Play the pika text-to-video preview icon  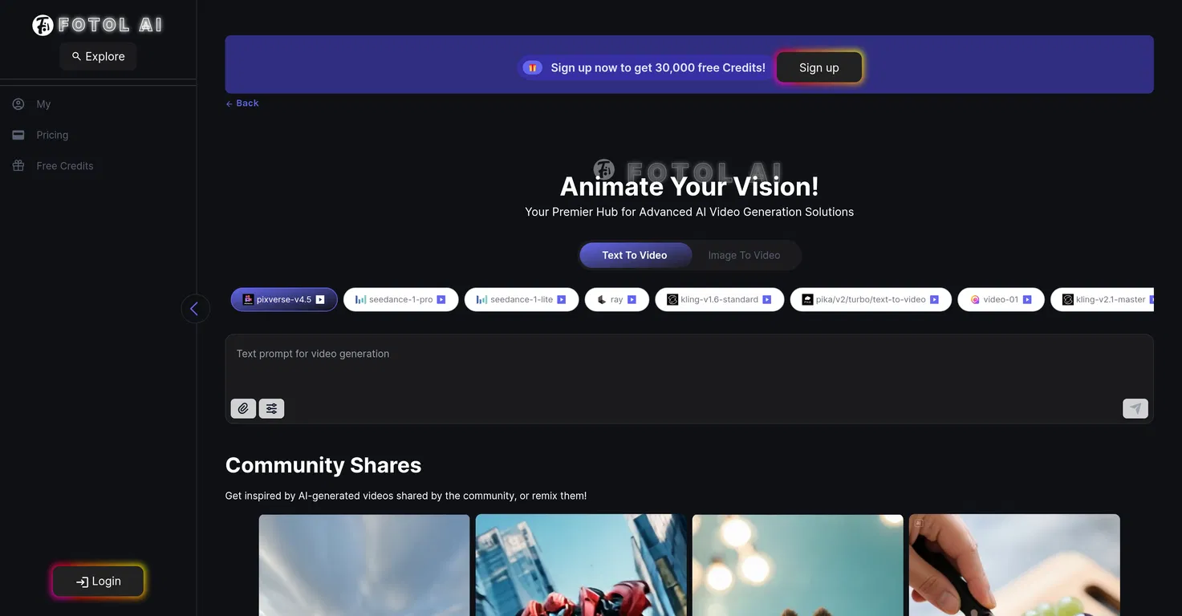[934, 300]
